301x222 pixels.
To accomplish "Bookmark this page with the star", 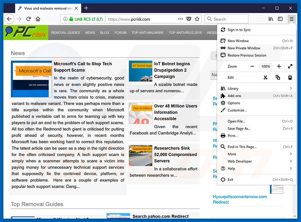I will tap(197, 19).
